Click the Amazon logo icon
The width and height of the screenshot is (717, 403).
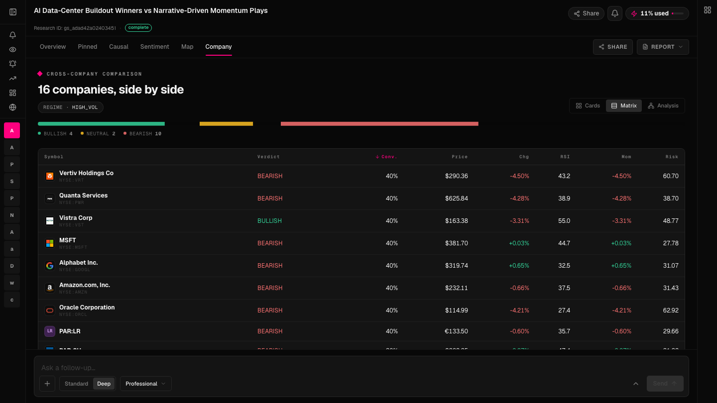[x=50, y=288]
